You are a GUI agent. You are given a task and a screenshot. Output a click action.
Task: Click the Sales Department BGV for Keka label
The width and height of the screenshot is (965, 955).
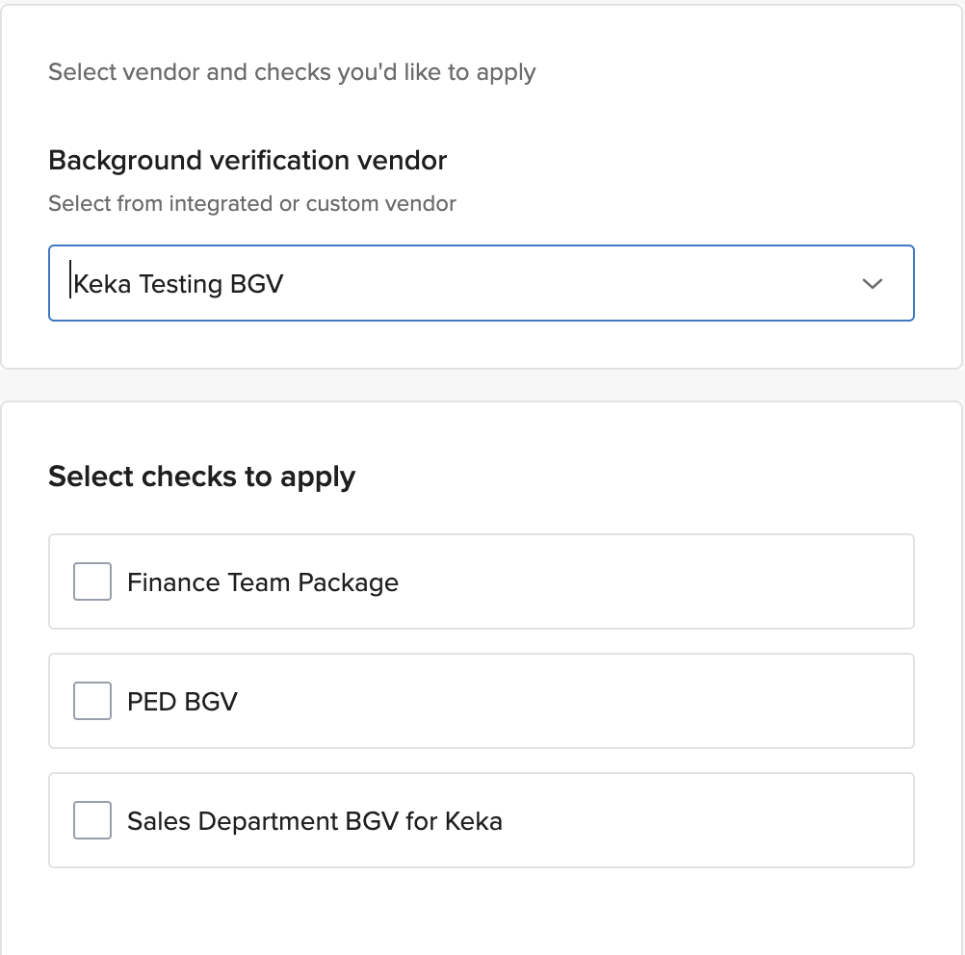point(315,821)
